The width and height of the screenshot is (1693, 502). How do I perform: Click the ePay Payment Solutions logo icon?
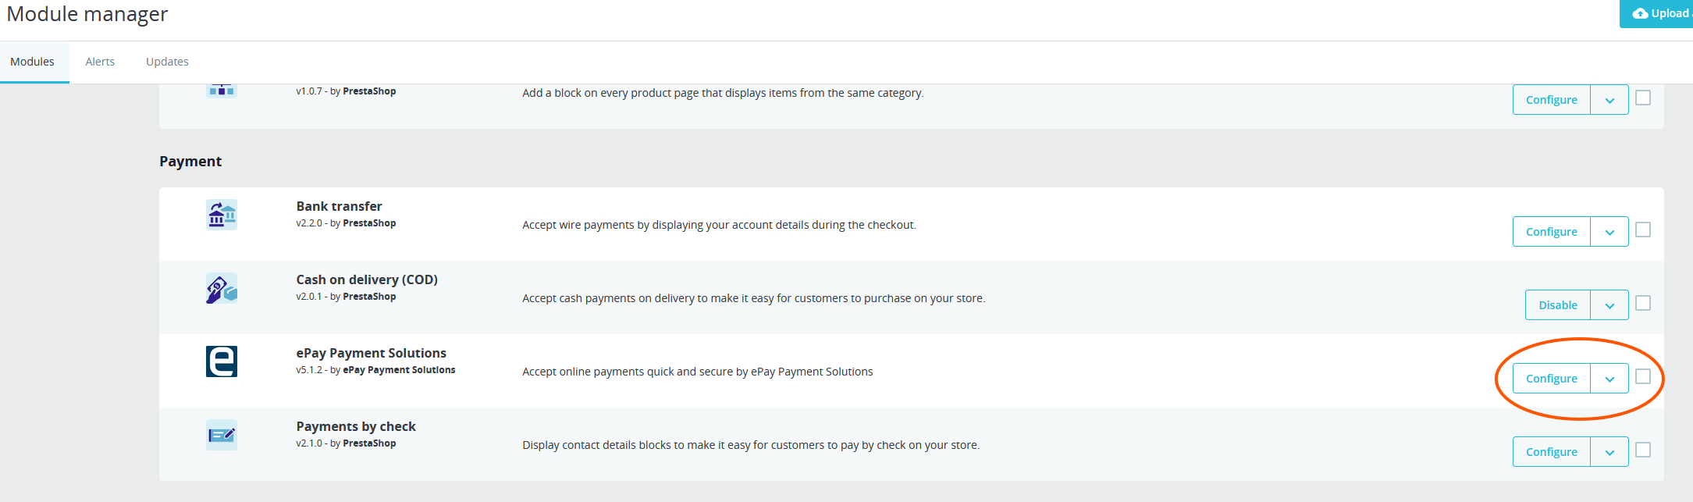[x=222, y=361]
